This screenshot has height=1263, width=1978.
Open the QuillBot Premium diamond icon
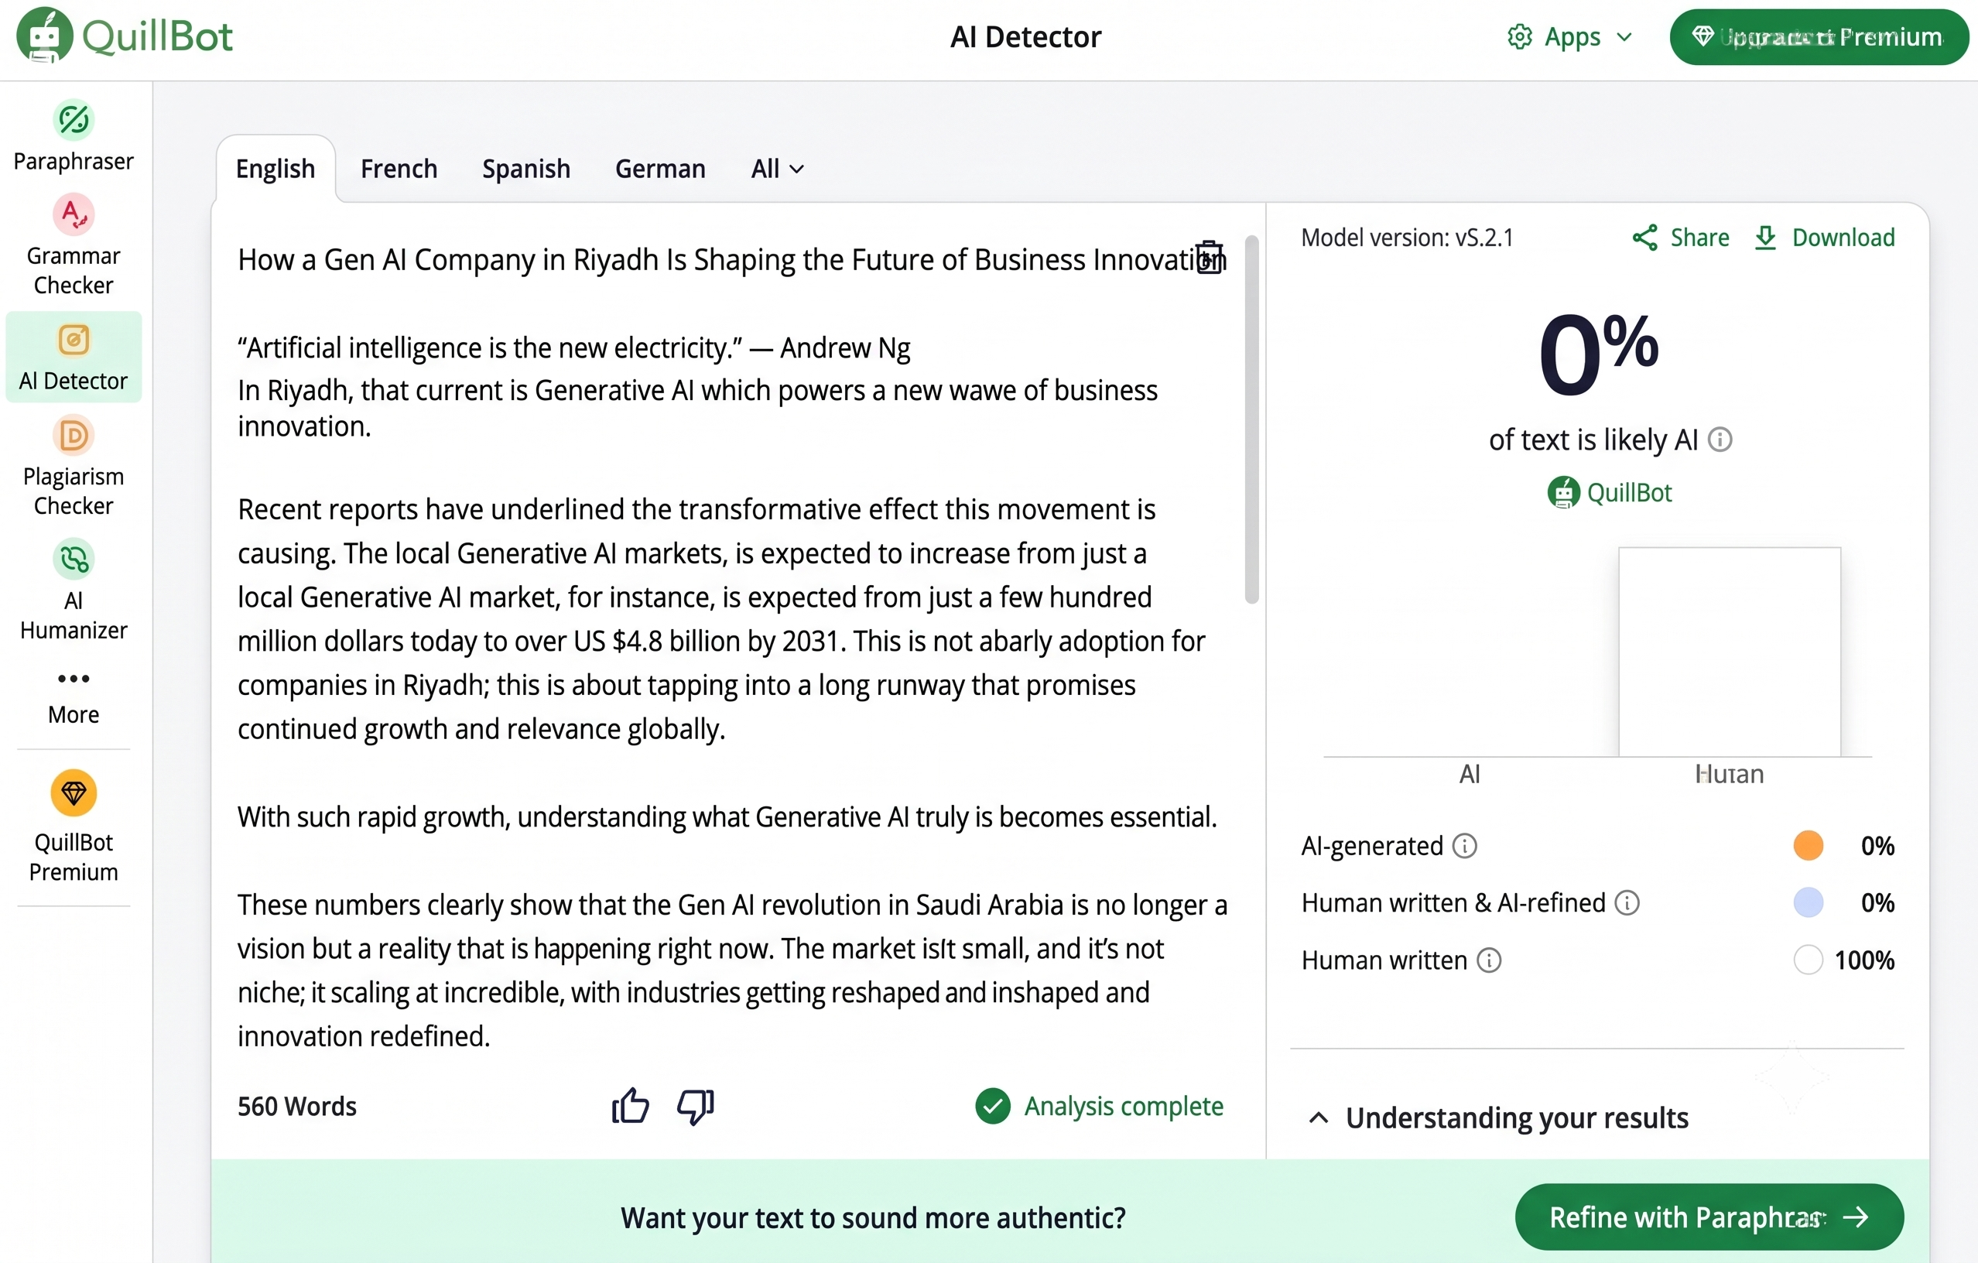coord(73,793)
